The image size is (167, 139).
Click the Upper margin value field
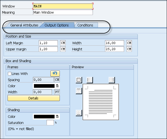pyautogui.click(x=48, y=49)
